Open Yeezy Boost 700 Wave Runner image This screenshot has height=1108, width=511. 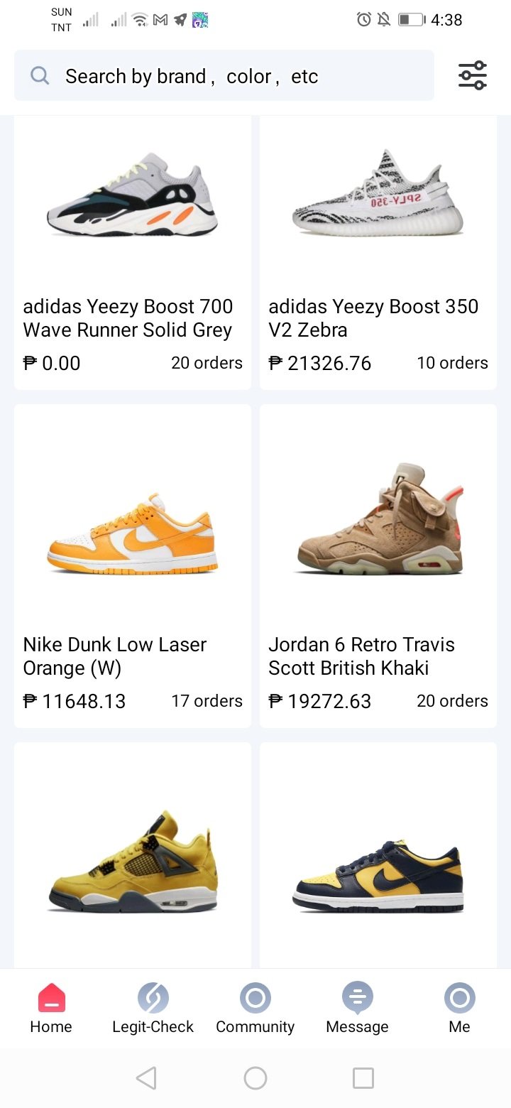click(x=132, y=193)
